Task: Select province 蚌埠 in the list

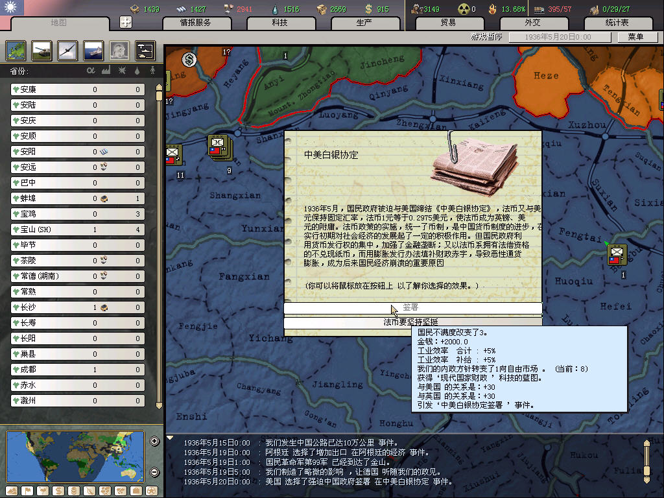Action: click(78, 198)
